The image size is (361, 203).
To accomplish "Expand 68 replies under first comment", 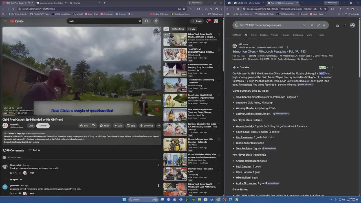I will pos(16,180).
